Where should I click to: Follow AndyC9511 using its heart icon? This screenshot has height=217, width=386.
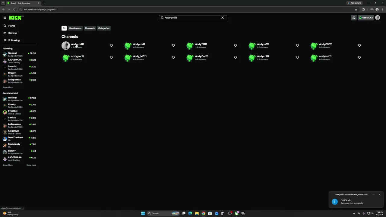359,46
